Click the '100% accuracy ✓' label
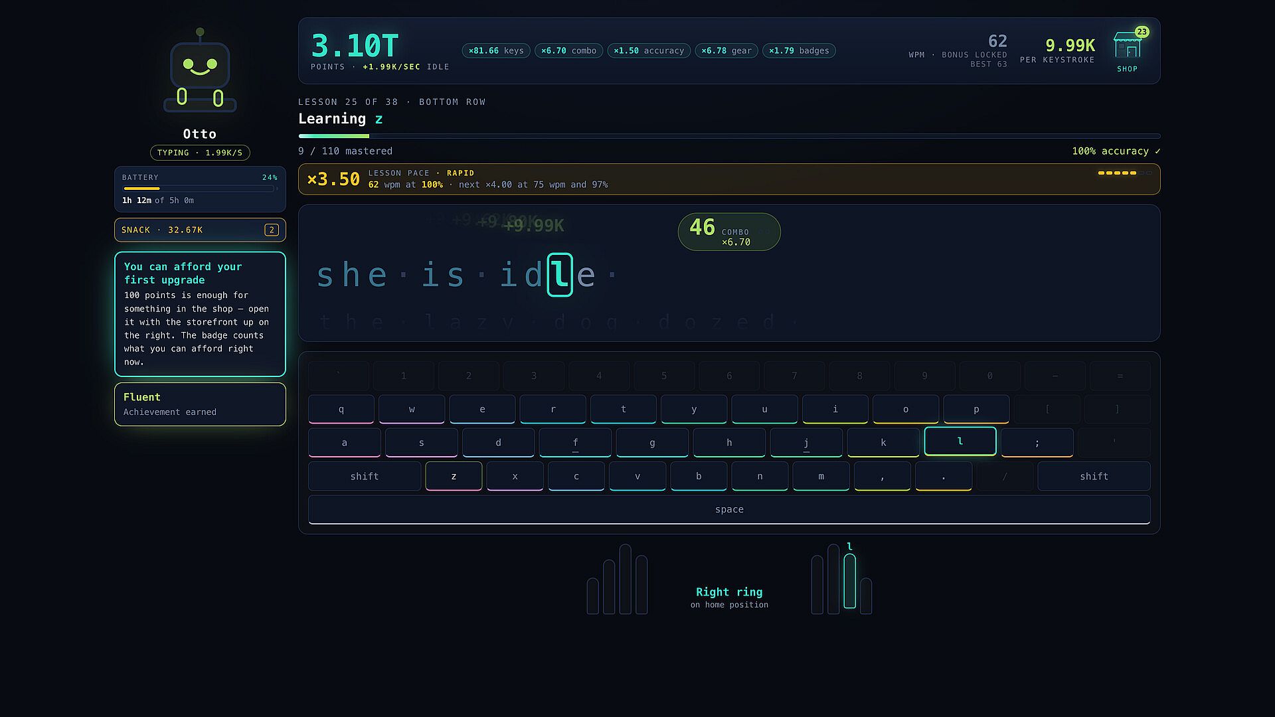 pyautogui.click(x=1116, y=151)
